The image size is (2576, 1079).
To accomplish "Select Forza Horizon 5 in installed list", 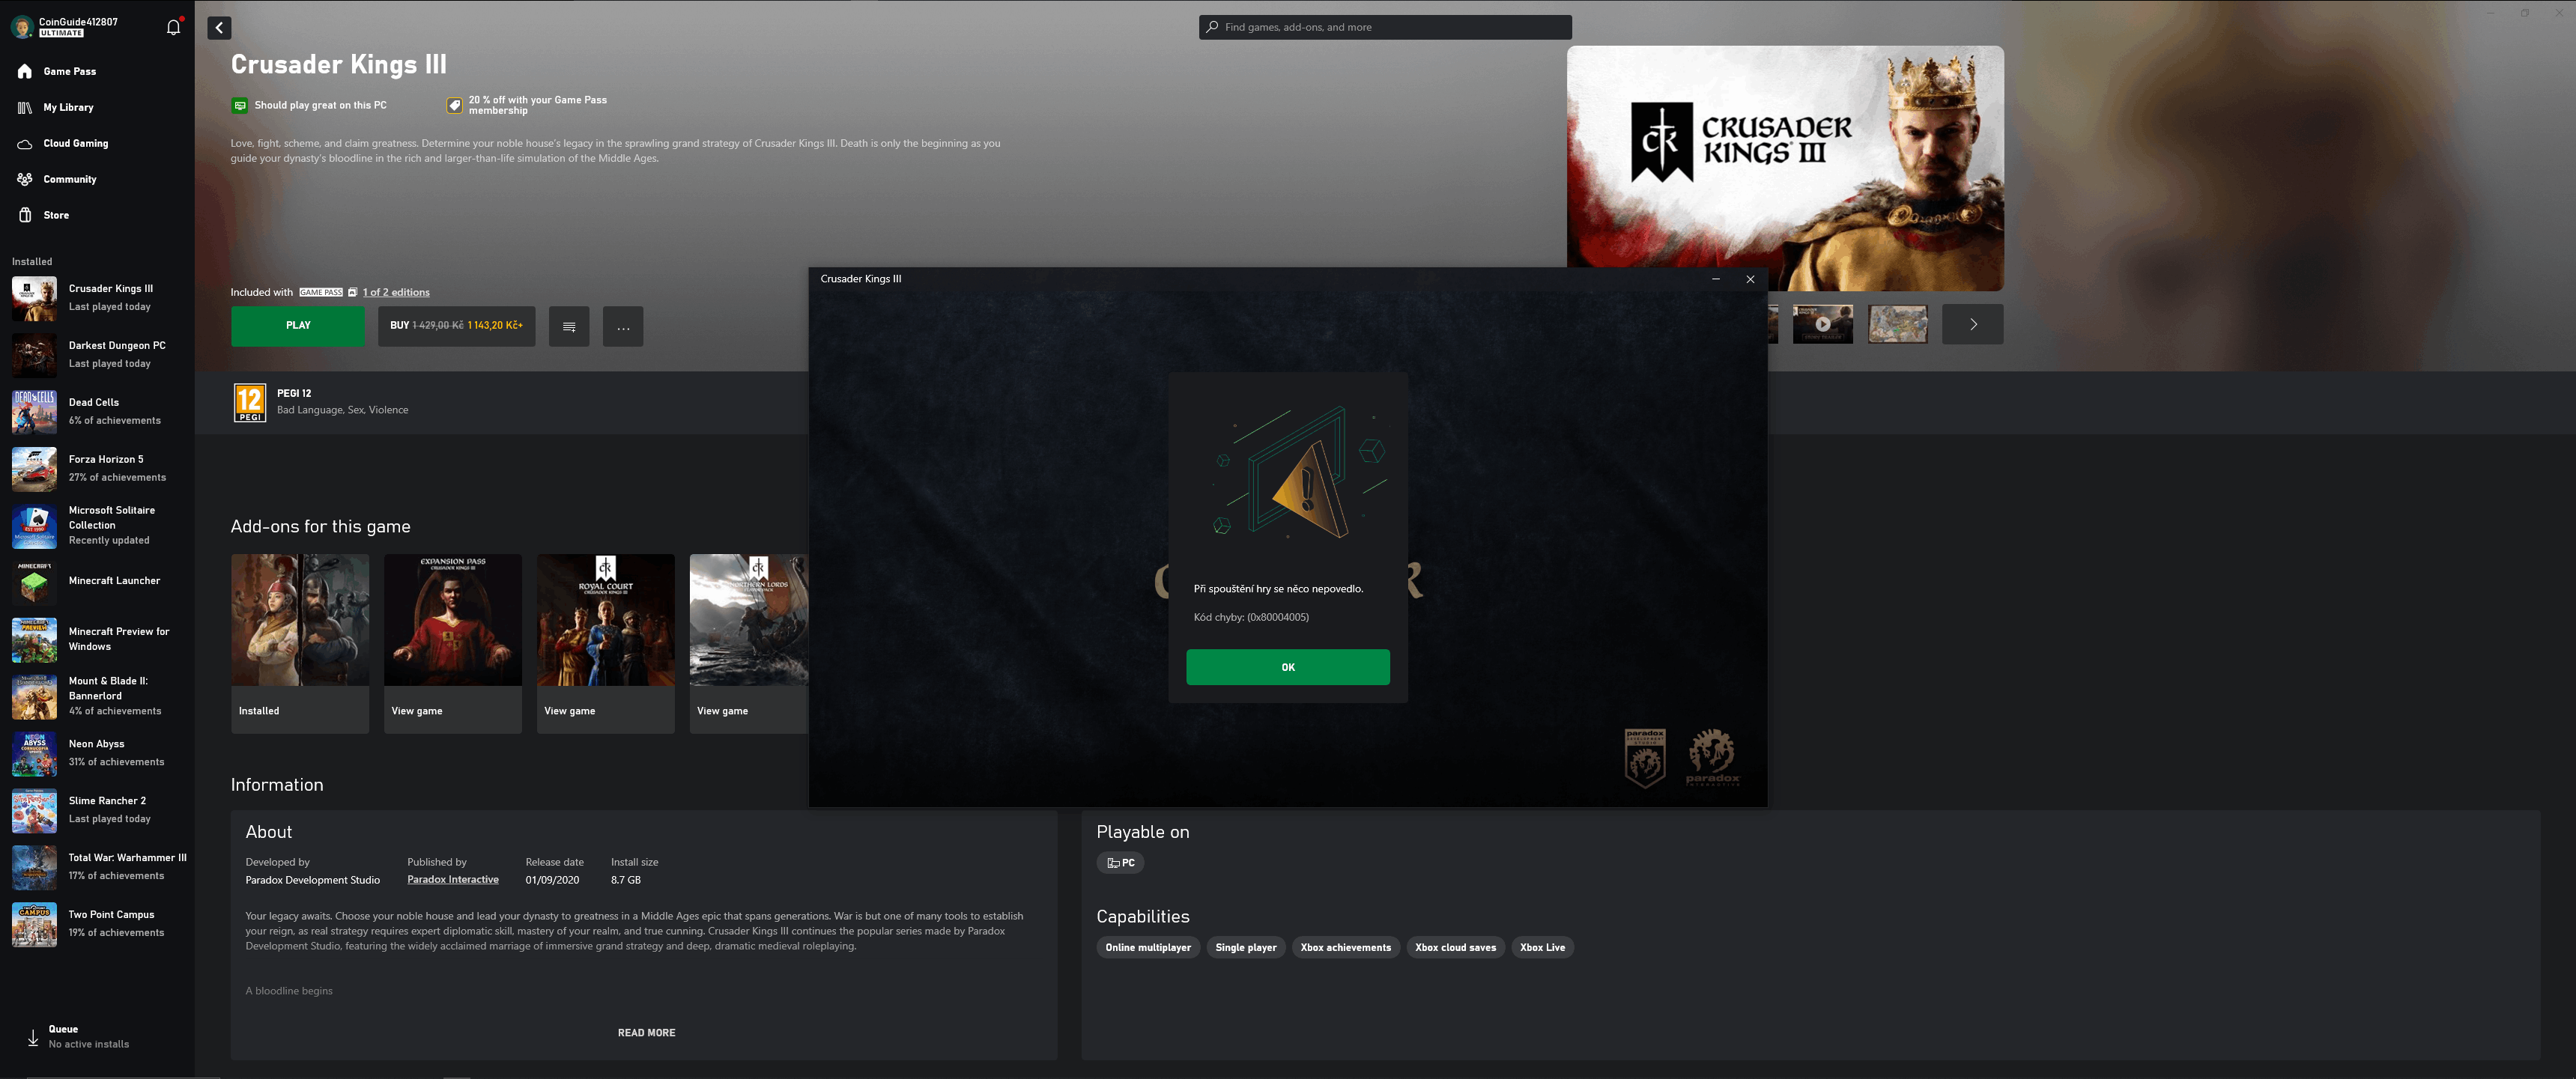I will (97, 469).
